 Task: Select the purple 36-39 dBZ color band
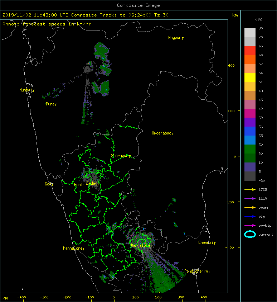click(250, 122)
